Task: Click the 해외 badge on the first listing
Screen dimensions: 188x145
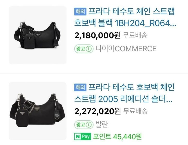Action: pos(80,12)
